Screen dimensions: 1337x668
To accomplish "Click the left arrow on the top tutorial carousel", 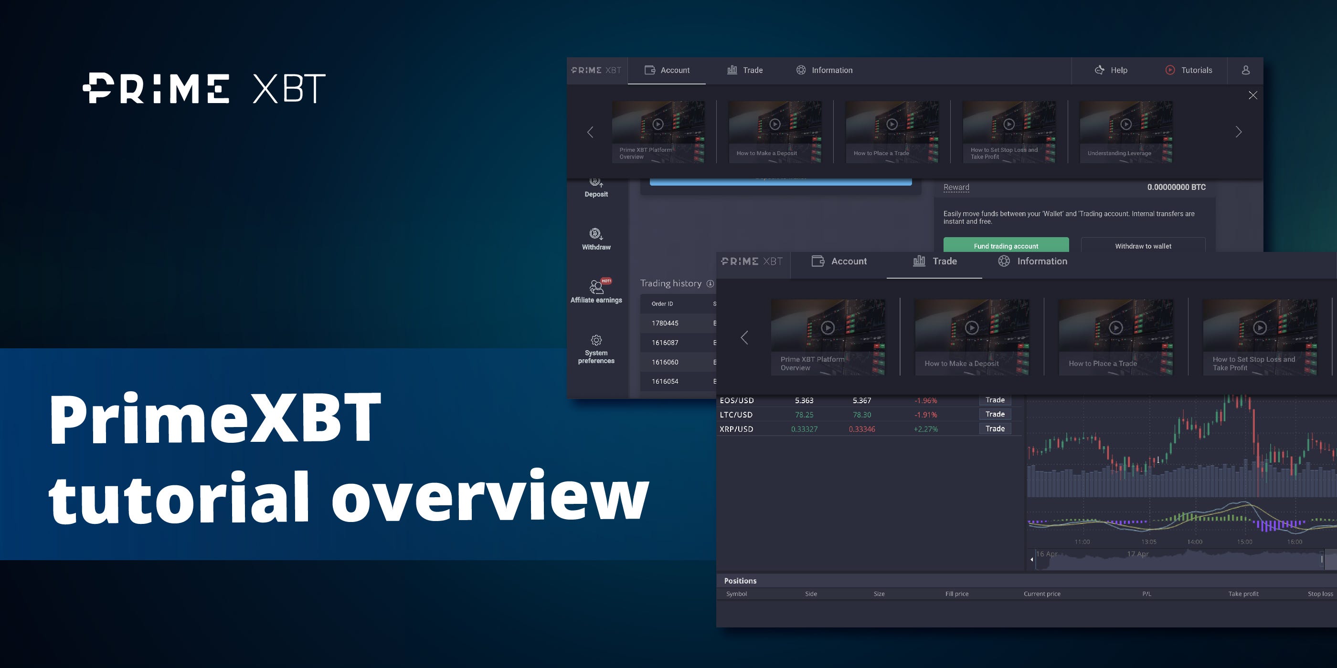I will coord(590,132).
